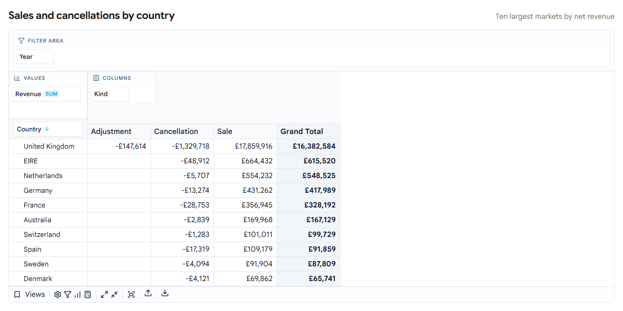Click the VALUES area label

[x=34, y=78]
